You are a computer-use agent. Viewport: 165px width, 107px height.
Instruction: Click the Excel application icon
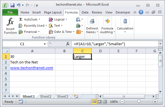coord(5,5)
